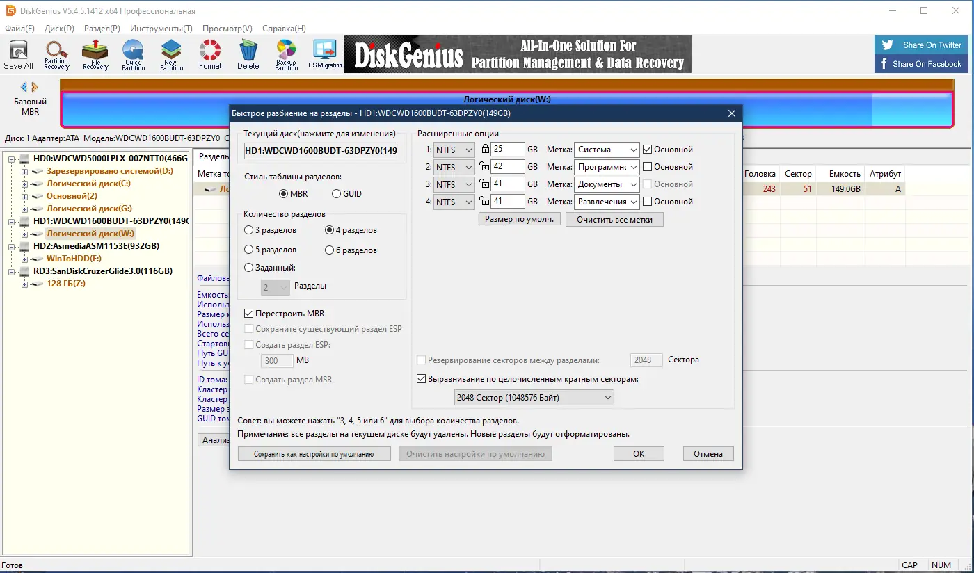Viewport: 974px width, 573px height.
Task: Open the Система label dropdown
Action: click(x=607, y=150)
